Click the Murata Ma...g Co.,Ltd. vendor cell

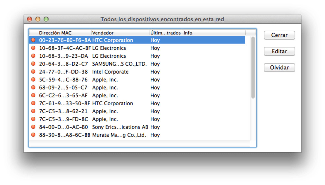click(119, 135)
